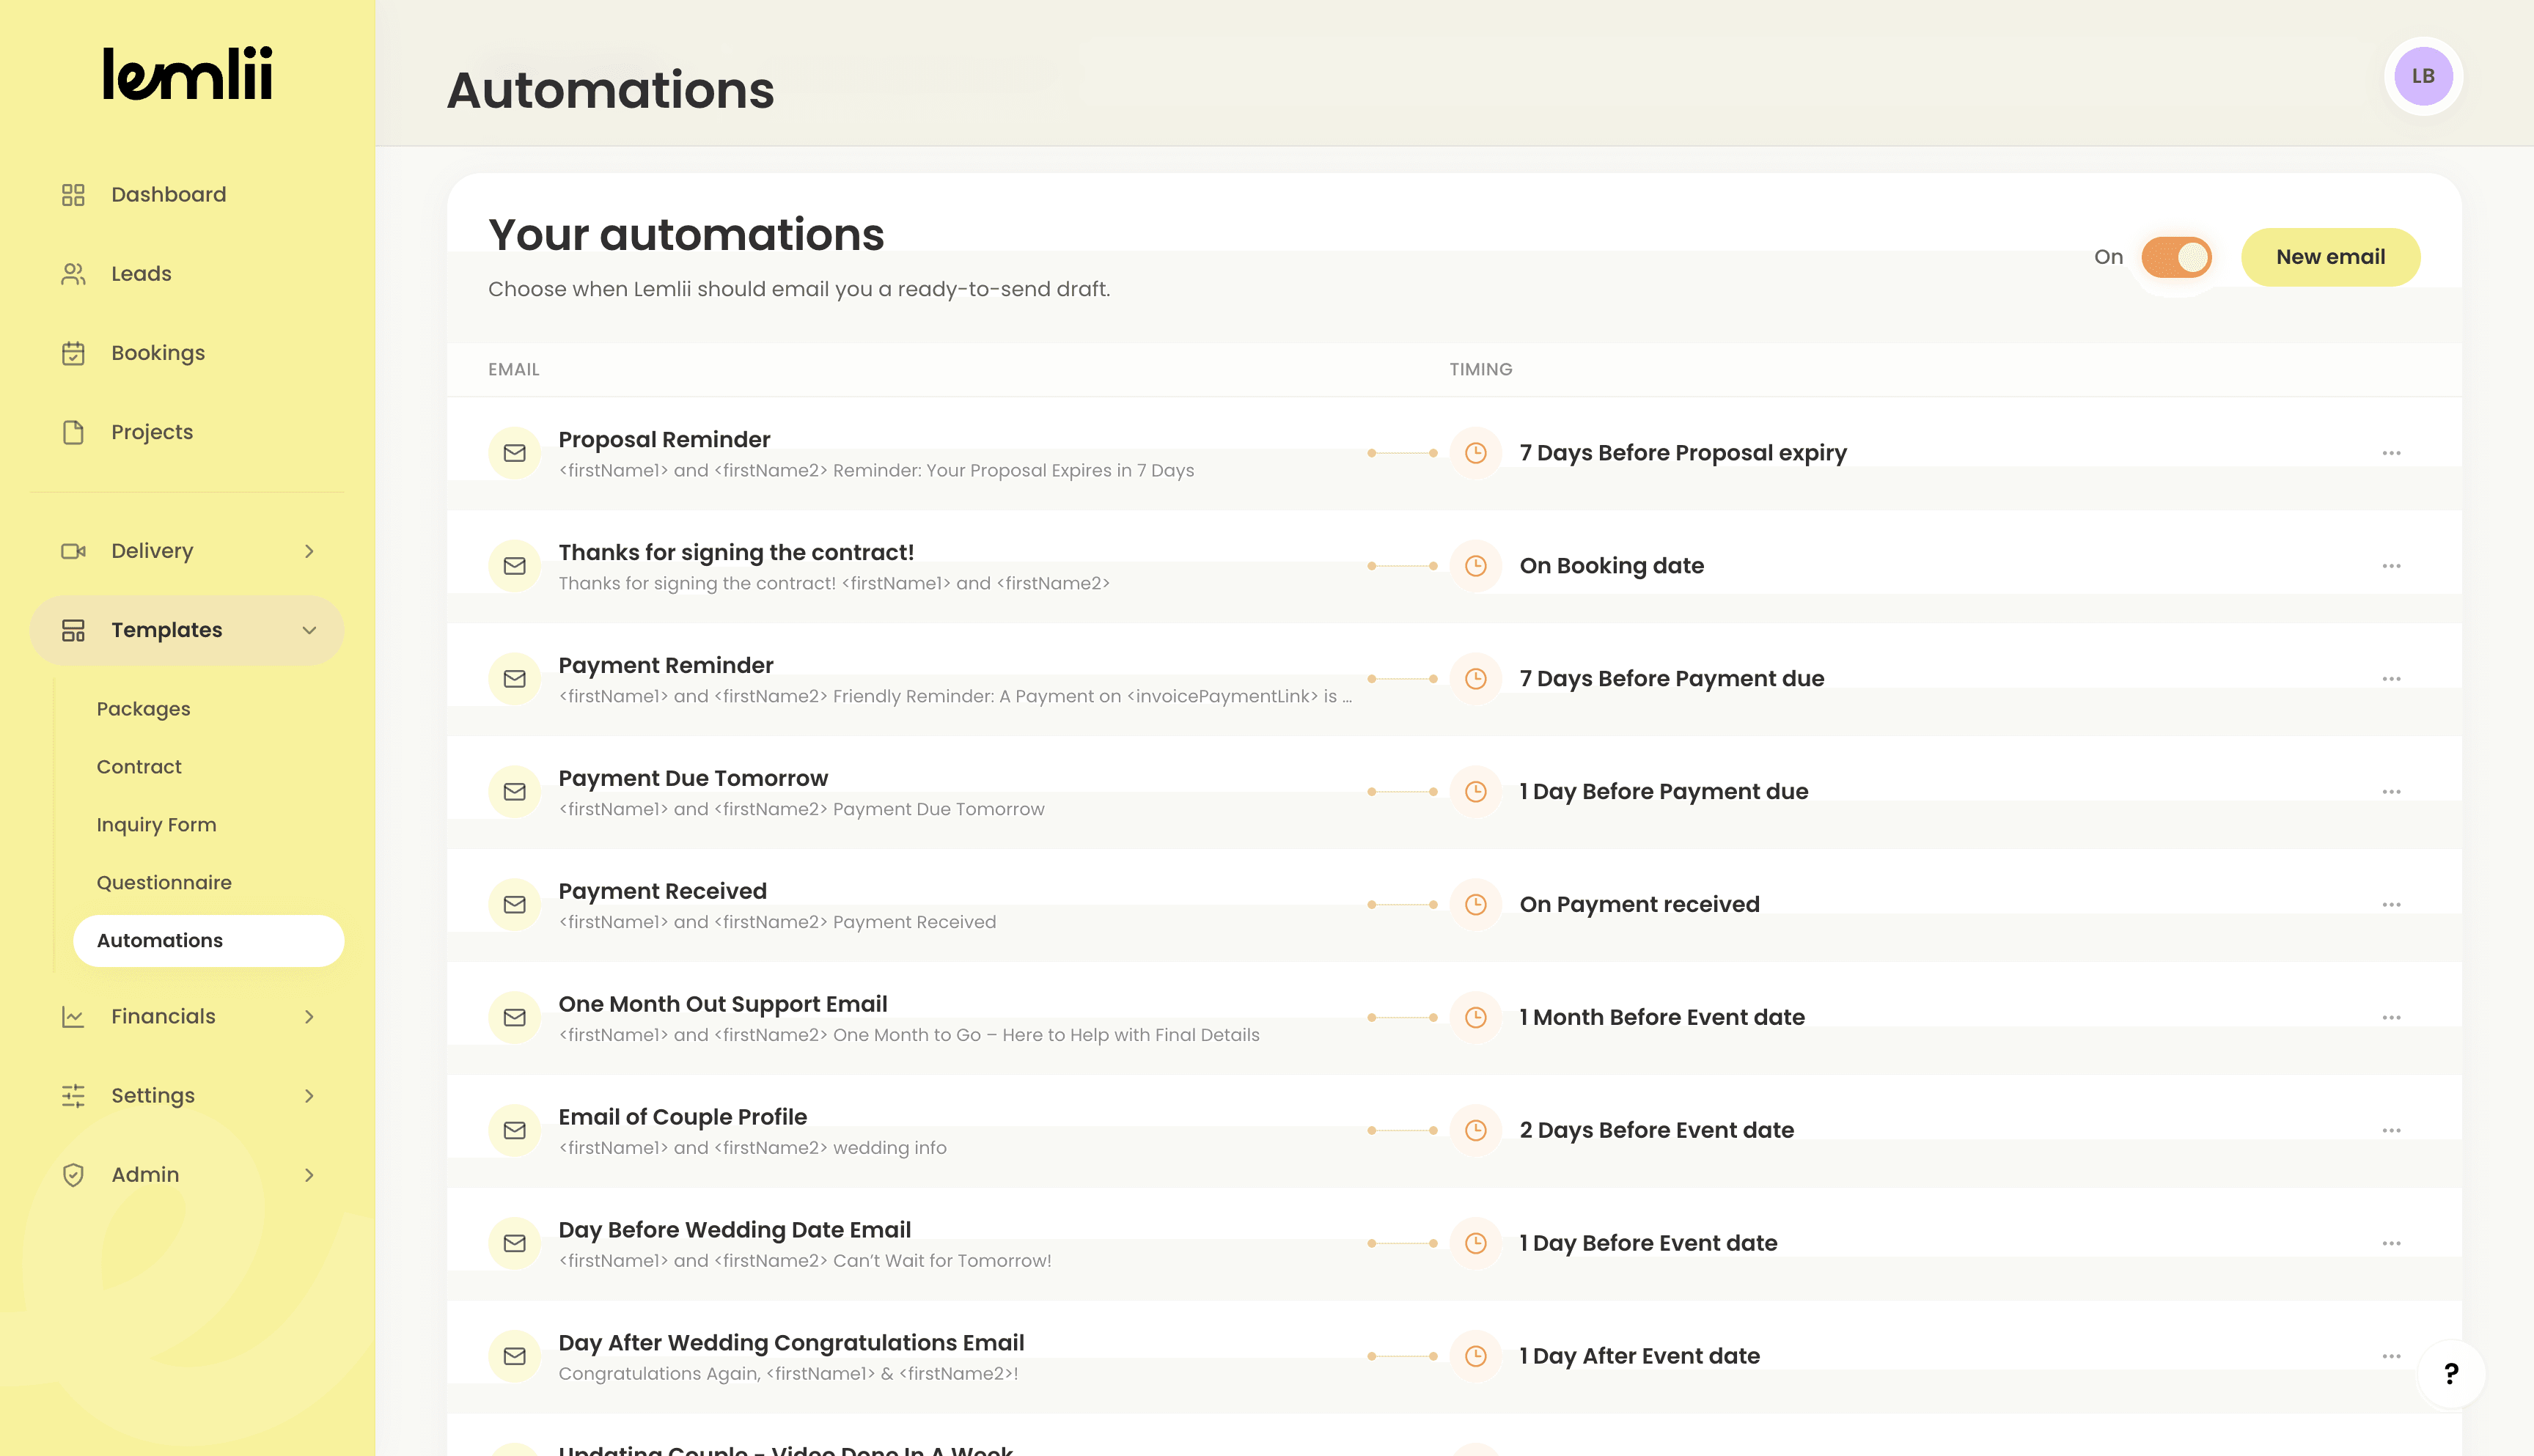2534x1456 pixels.
Task: Open more options for Email of Couple Profile
Action: (x=2391, y=1130)
